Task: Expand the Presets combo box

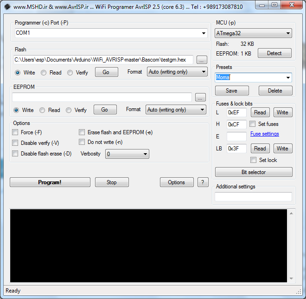Action: 288,77
